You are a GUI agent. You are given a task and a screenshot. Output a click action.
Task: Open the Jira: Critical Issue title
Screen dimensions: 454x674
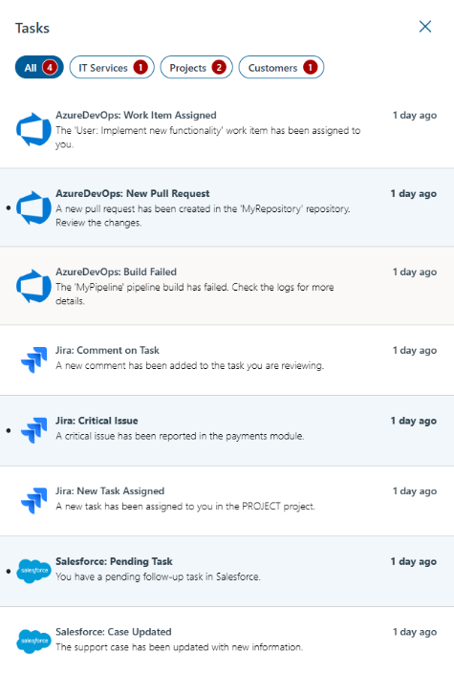tap(97, 421)
